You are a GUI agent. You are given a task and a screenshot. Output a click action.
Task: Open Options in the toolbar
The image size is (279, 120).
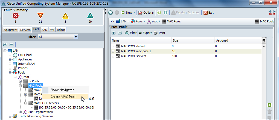pos(146,13)
